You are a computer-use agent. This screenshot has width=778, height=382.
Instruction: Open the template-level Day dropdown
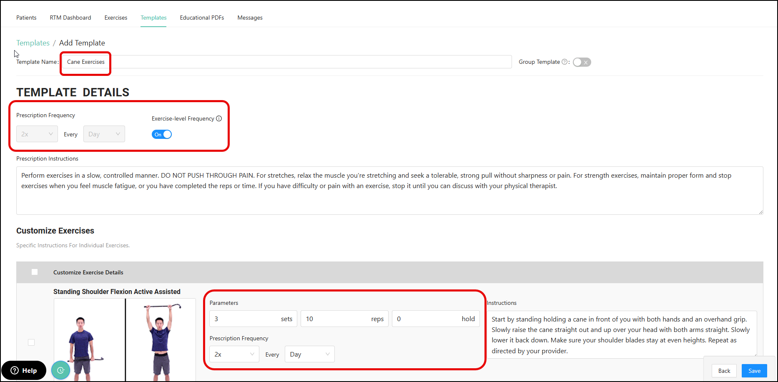click(104, 134)
